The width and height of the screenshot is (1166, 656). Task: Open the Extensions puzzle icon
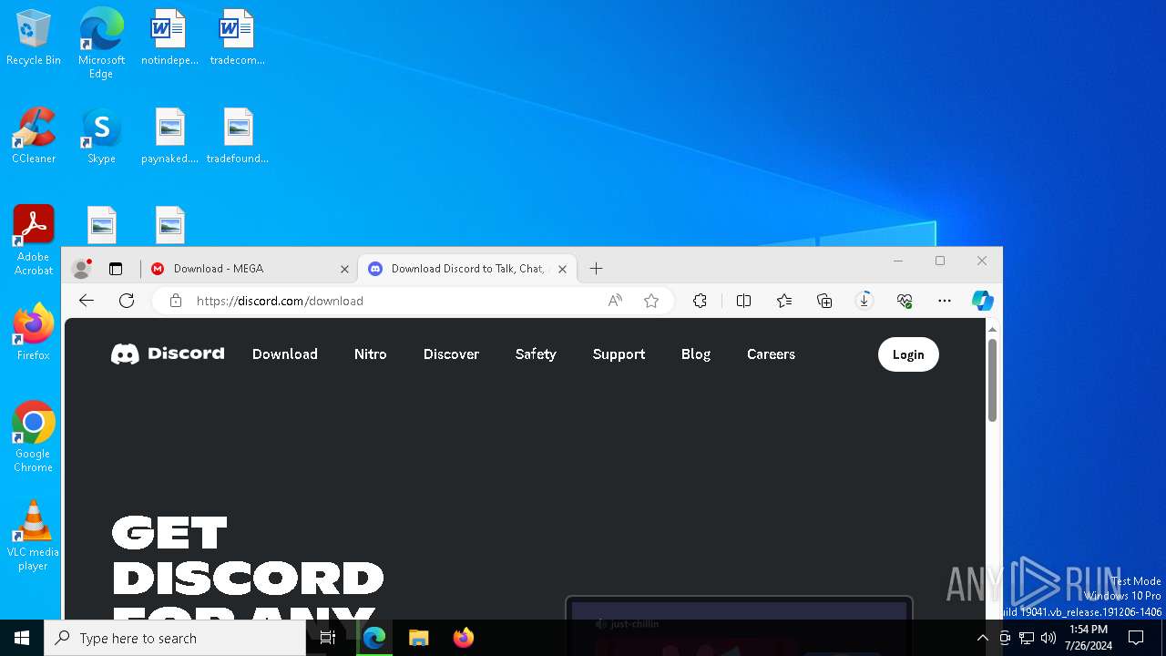tap(700, 301)
